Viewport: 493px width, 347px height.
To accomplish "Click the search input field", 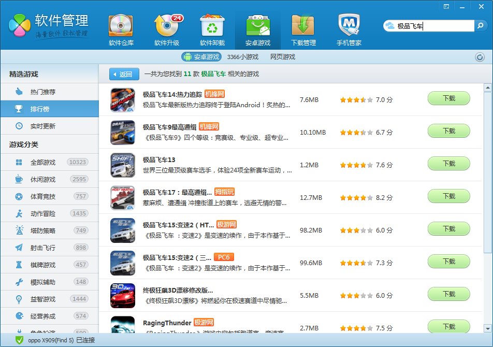I will pyautogui.click(x=434, y=26).
